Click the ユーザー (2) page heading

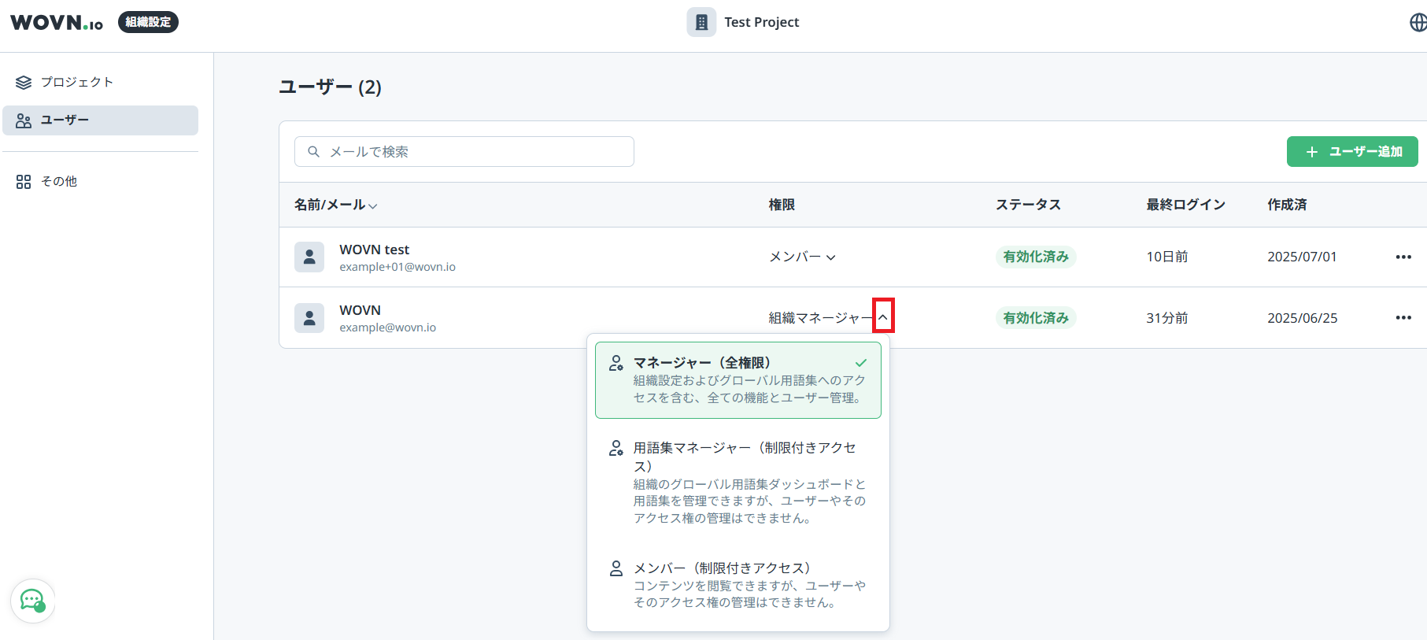pyautogui.click(x=331, y=87)
